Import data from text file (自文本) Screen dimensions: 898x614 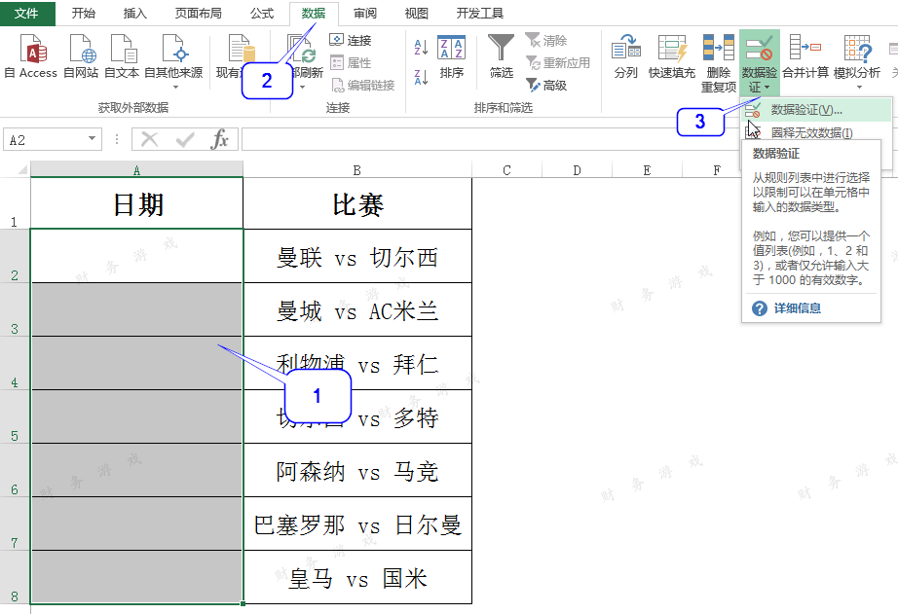point(122,56)
